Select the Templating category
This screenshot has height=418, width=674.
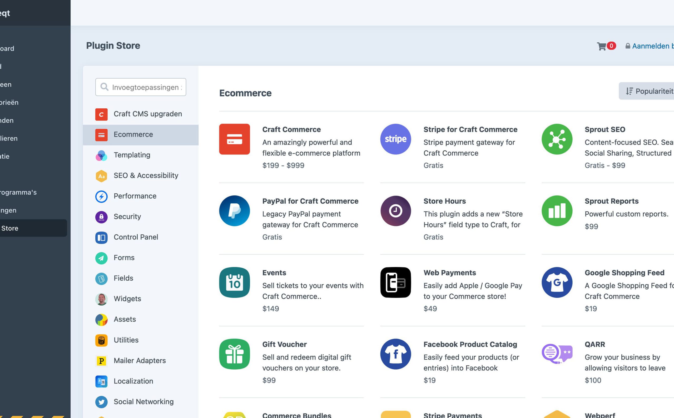pos(141,155)
